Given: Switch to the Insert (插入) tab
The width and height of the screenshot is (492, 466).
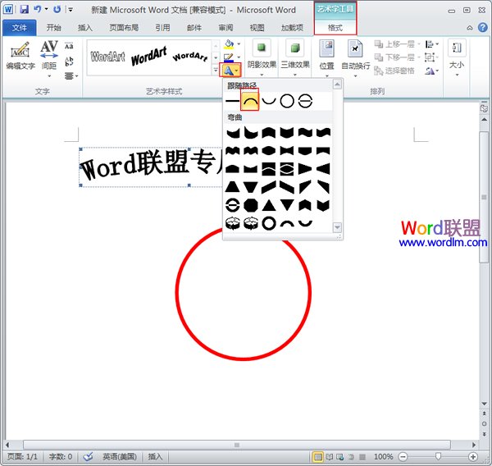Looking at the screenshot, I should pyautogui.click(x=85, y=28).
